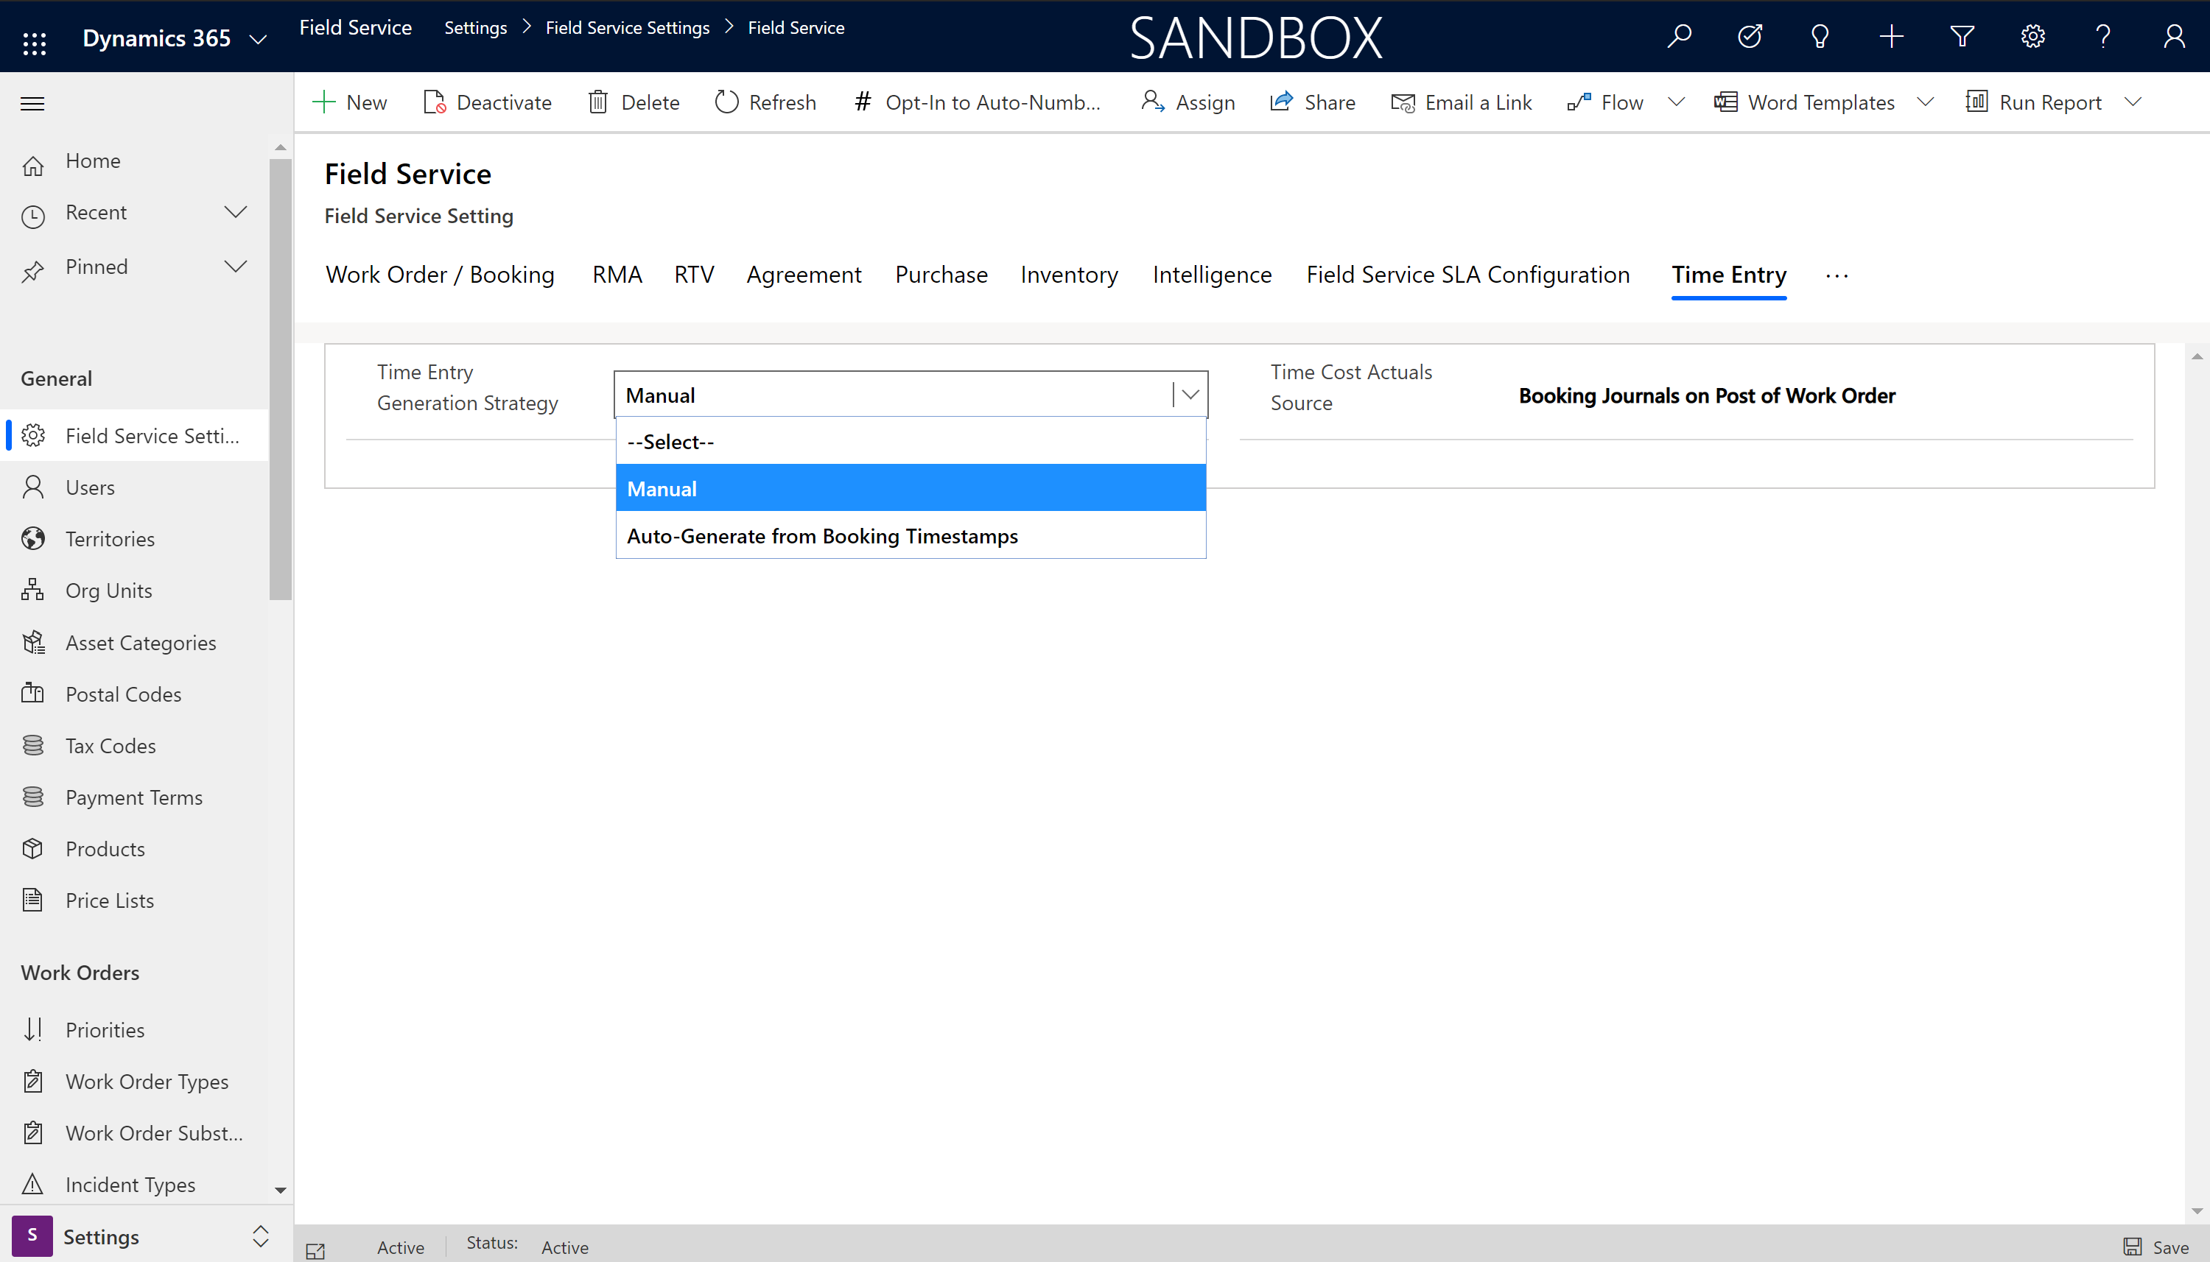
Task: Open Asset Categories in sidebar
Action: pyautogui.click(x=134, y=642)
